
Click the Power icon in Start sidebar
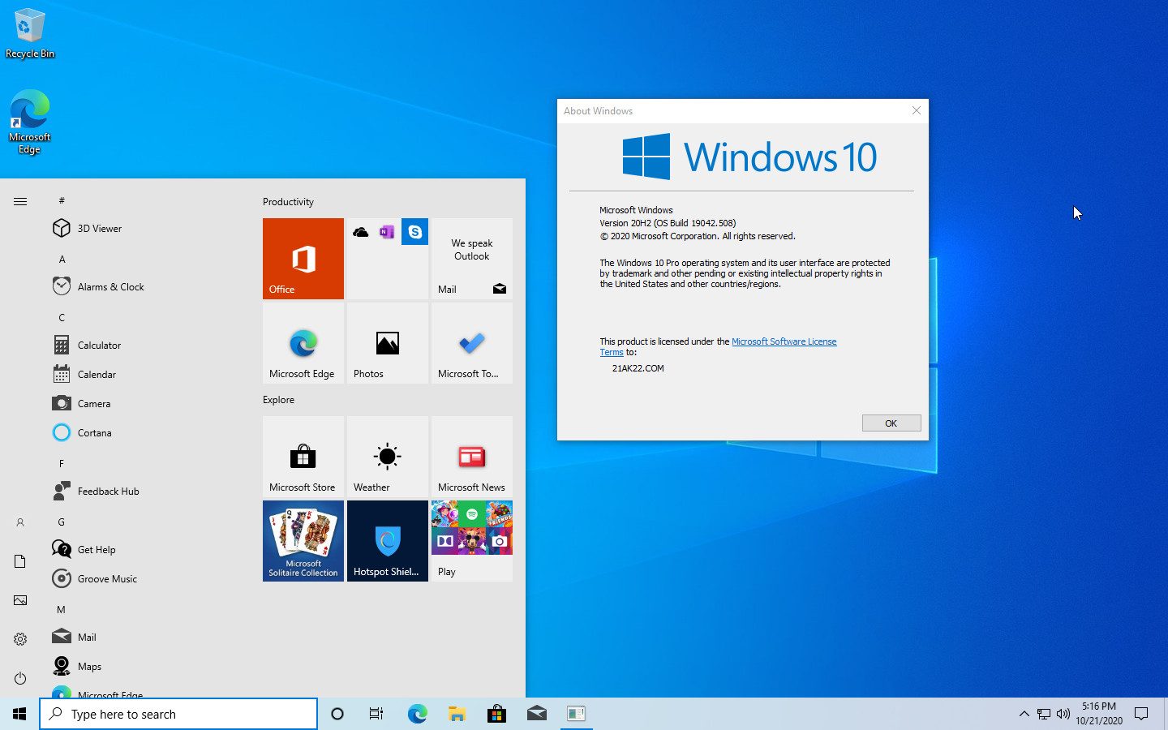(20, 678)
